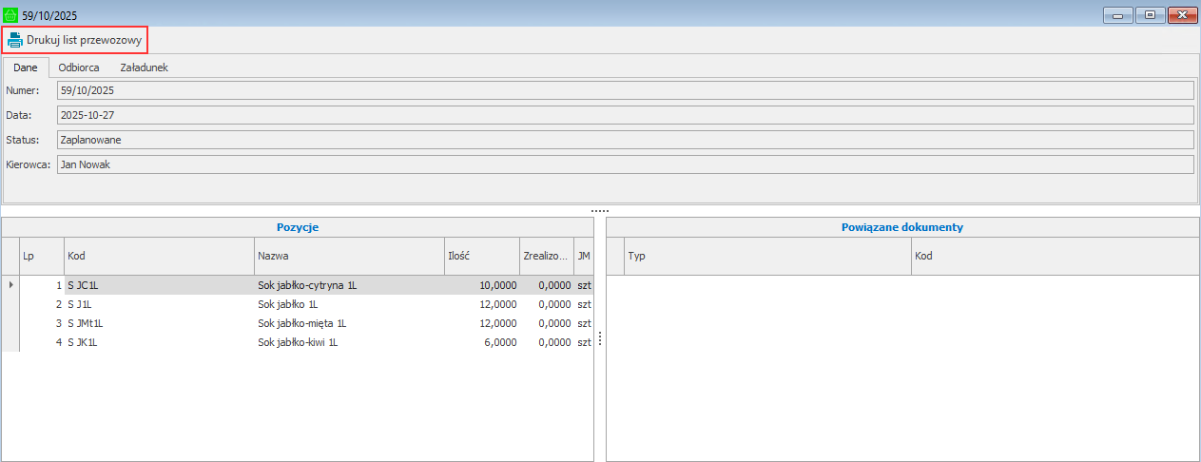The image size is (1201, 462).
Task: Click the row indicator arrow beside row 1
Action: tap(10, 284)
